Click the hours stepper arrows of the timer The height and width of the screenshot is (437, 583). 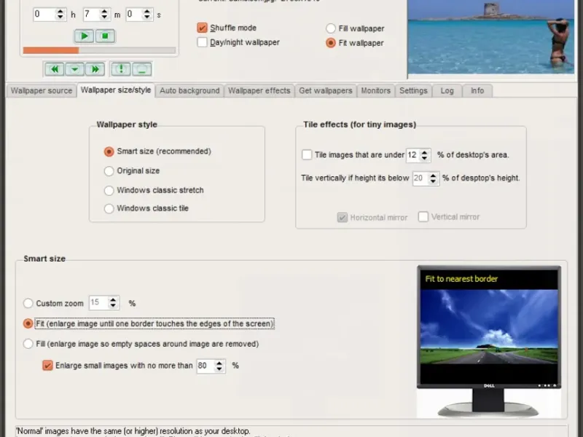click(x=60, y=14)
